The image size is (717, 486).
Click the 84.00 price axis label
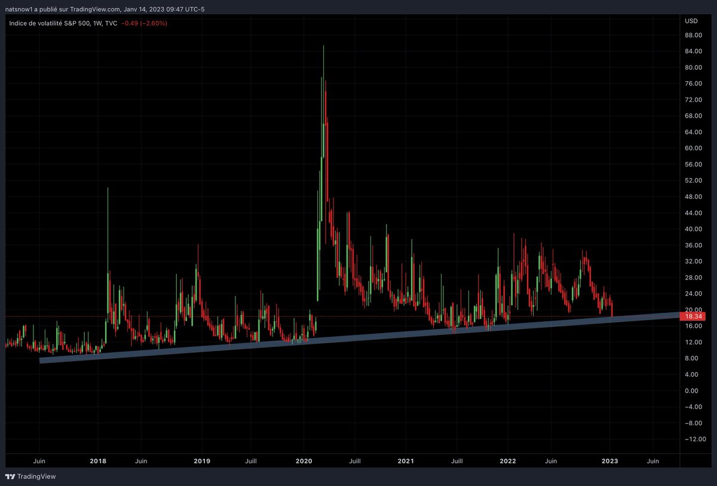[x=693, y=51]
